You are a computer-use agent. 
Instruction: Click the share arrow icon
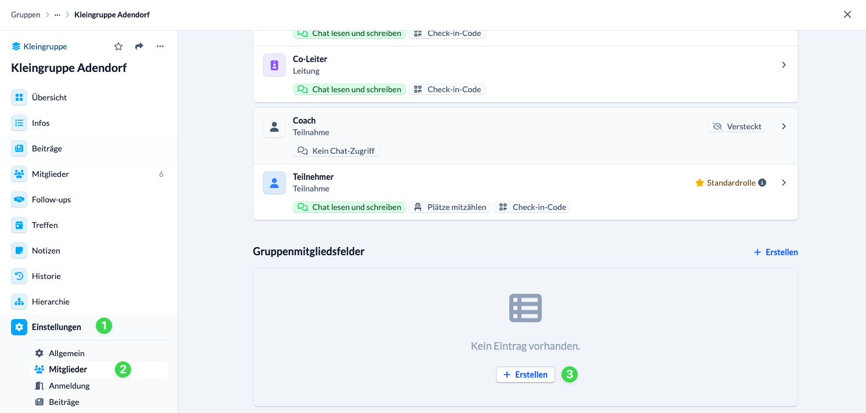point(139,46)
